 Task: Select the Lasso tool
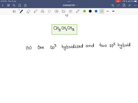(49, 11)
